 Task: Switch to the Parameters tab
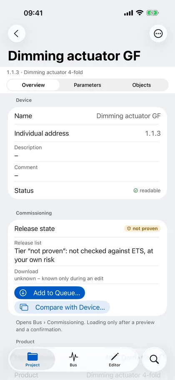pyautogui.click(x=87, y=85)
